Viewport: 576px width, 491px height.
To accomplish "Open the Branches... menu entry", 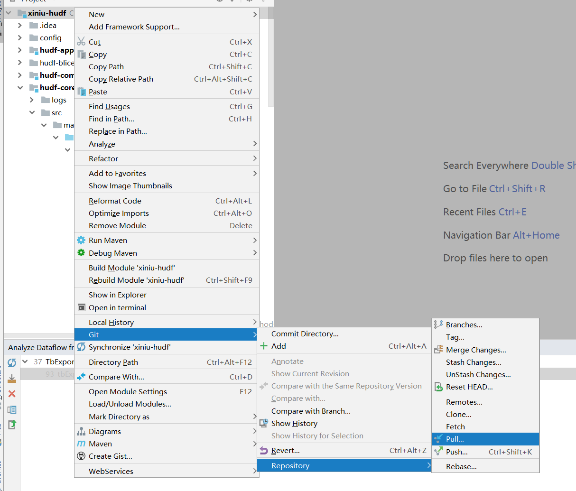I will 464,325.
